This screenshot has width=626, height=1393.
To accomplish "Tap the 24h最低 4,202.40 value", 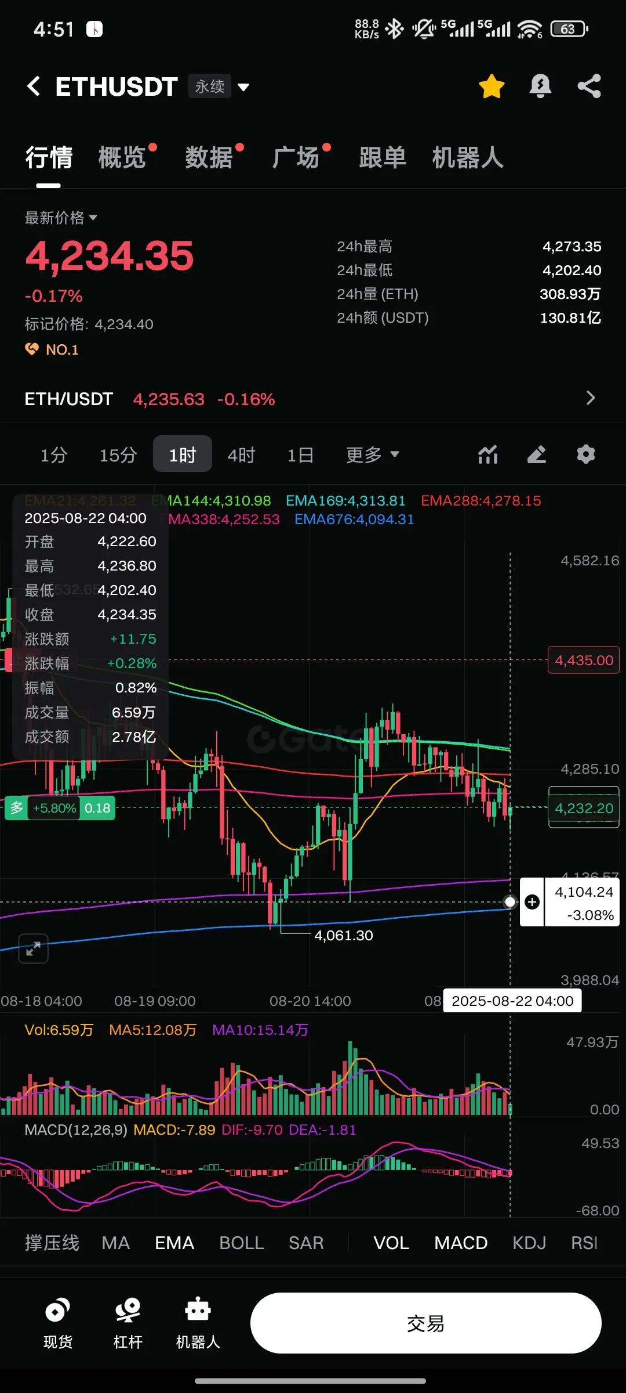I will pos(572,270).
